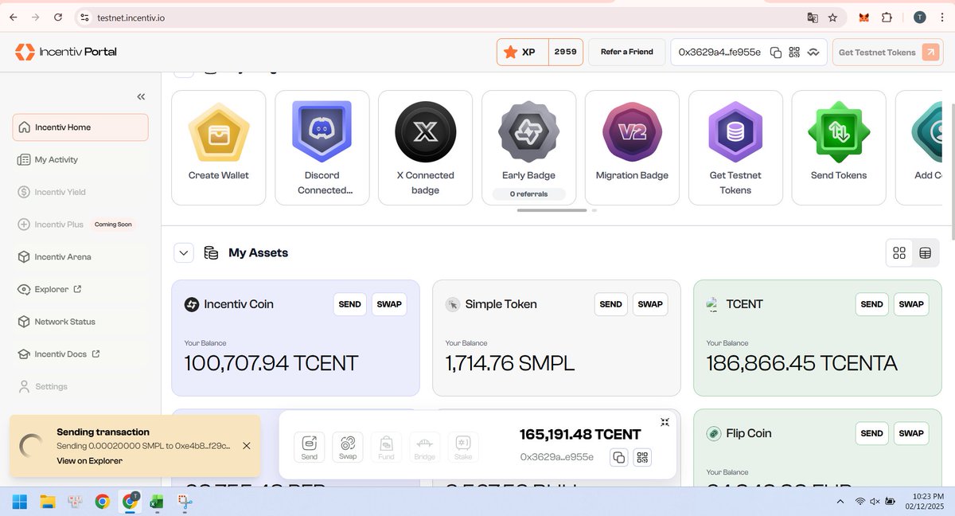Select the Send icon in the wallet toolbar
This screenshot has width=955, height=516.
[309, 447]
